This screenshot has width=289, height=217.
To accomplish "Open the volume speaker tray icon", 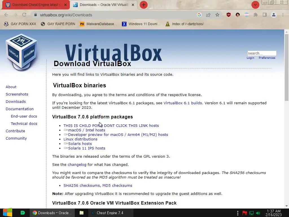I will (258, 213).
